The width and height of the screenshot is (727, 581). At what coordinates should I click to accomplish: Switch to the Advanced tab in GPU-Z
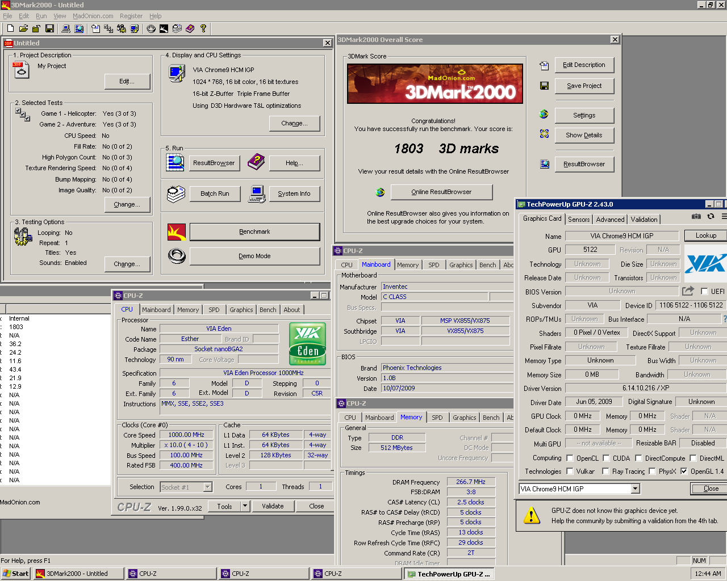610,220
